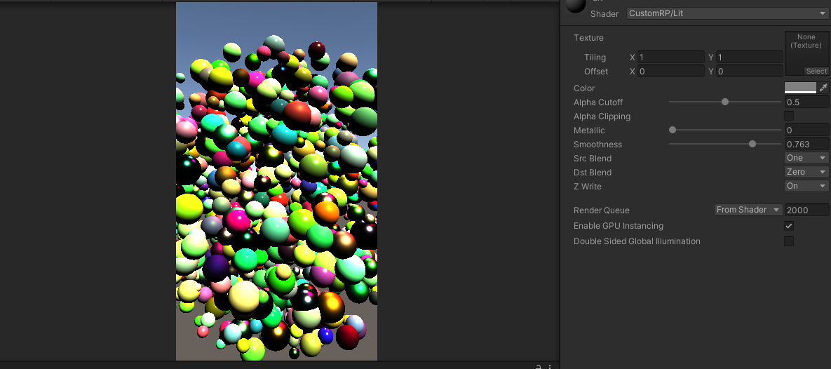Image resolution: width=831 pixels, height=369 pixels.
Task: Open Render Queue From Shader dropdown
Action: click(x=748, y=210)
